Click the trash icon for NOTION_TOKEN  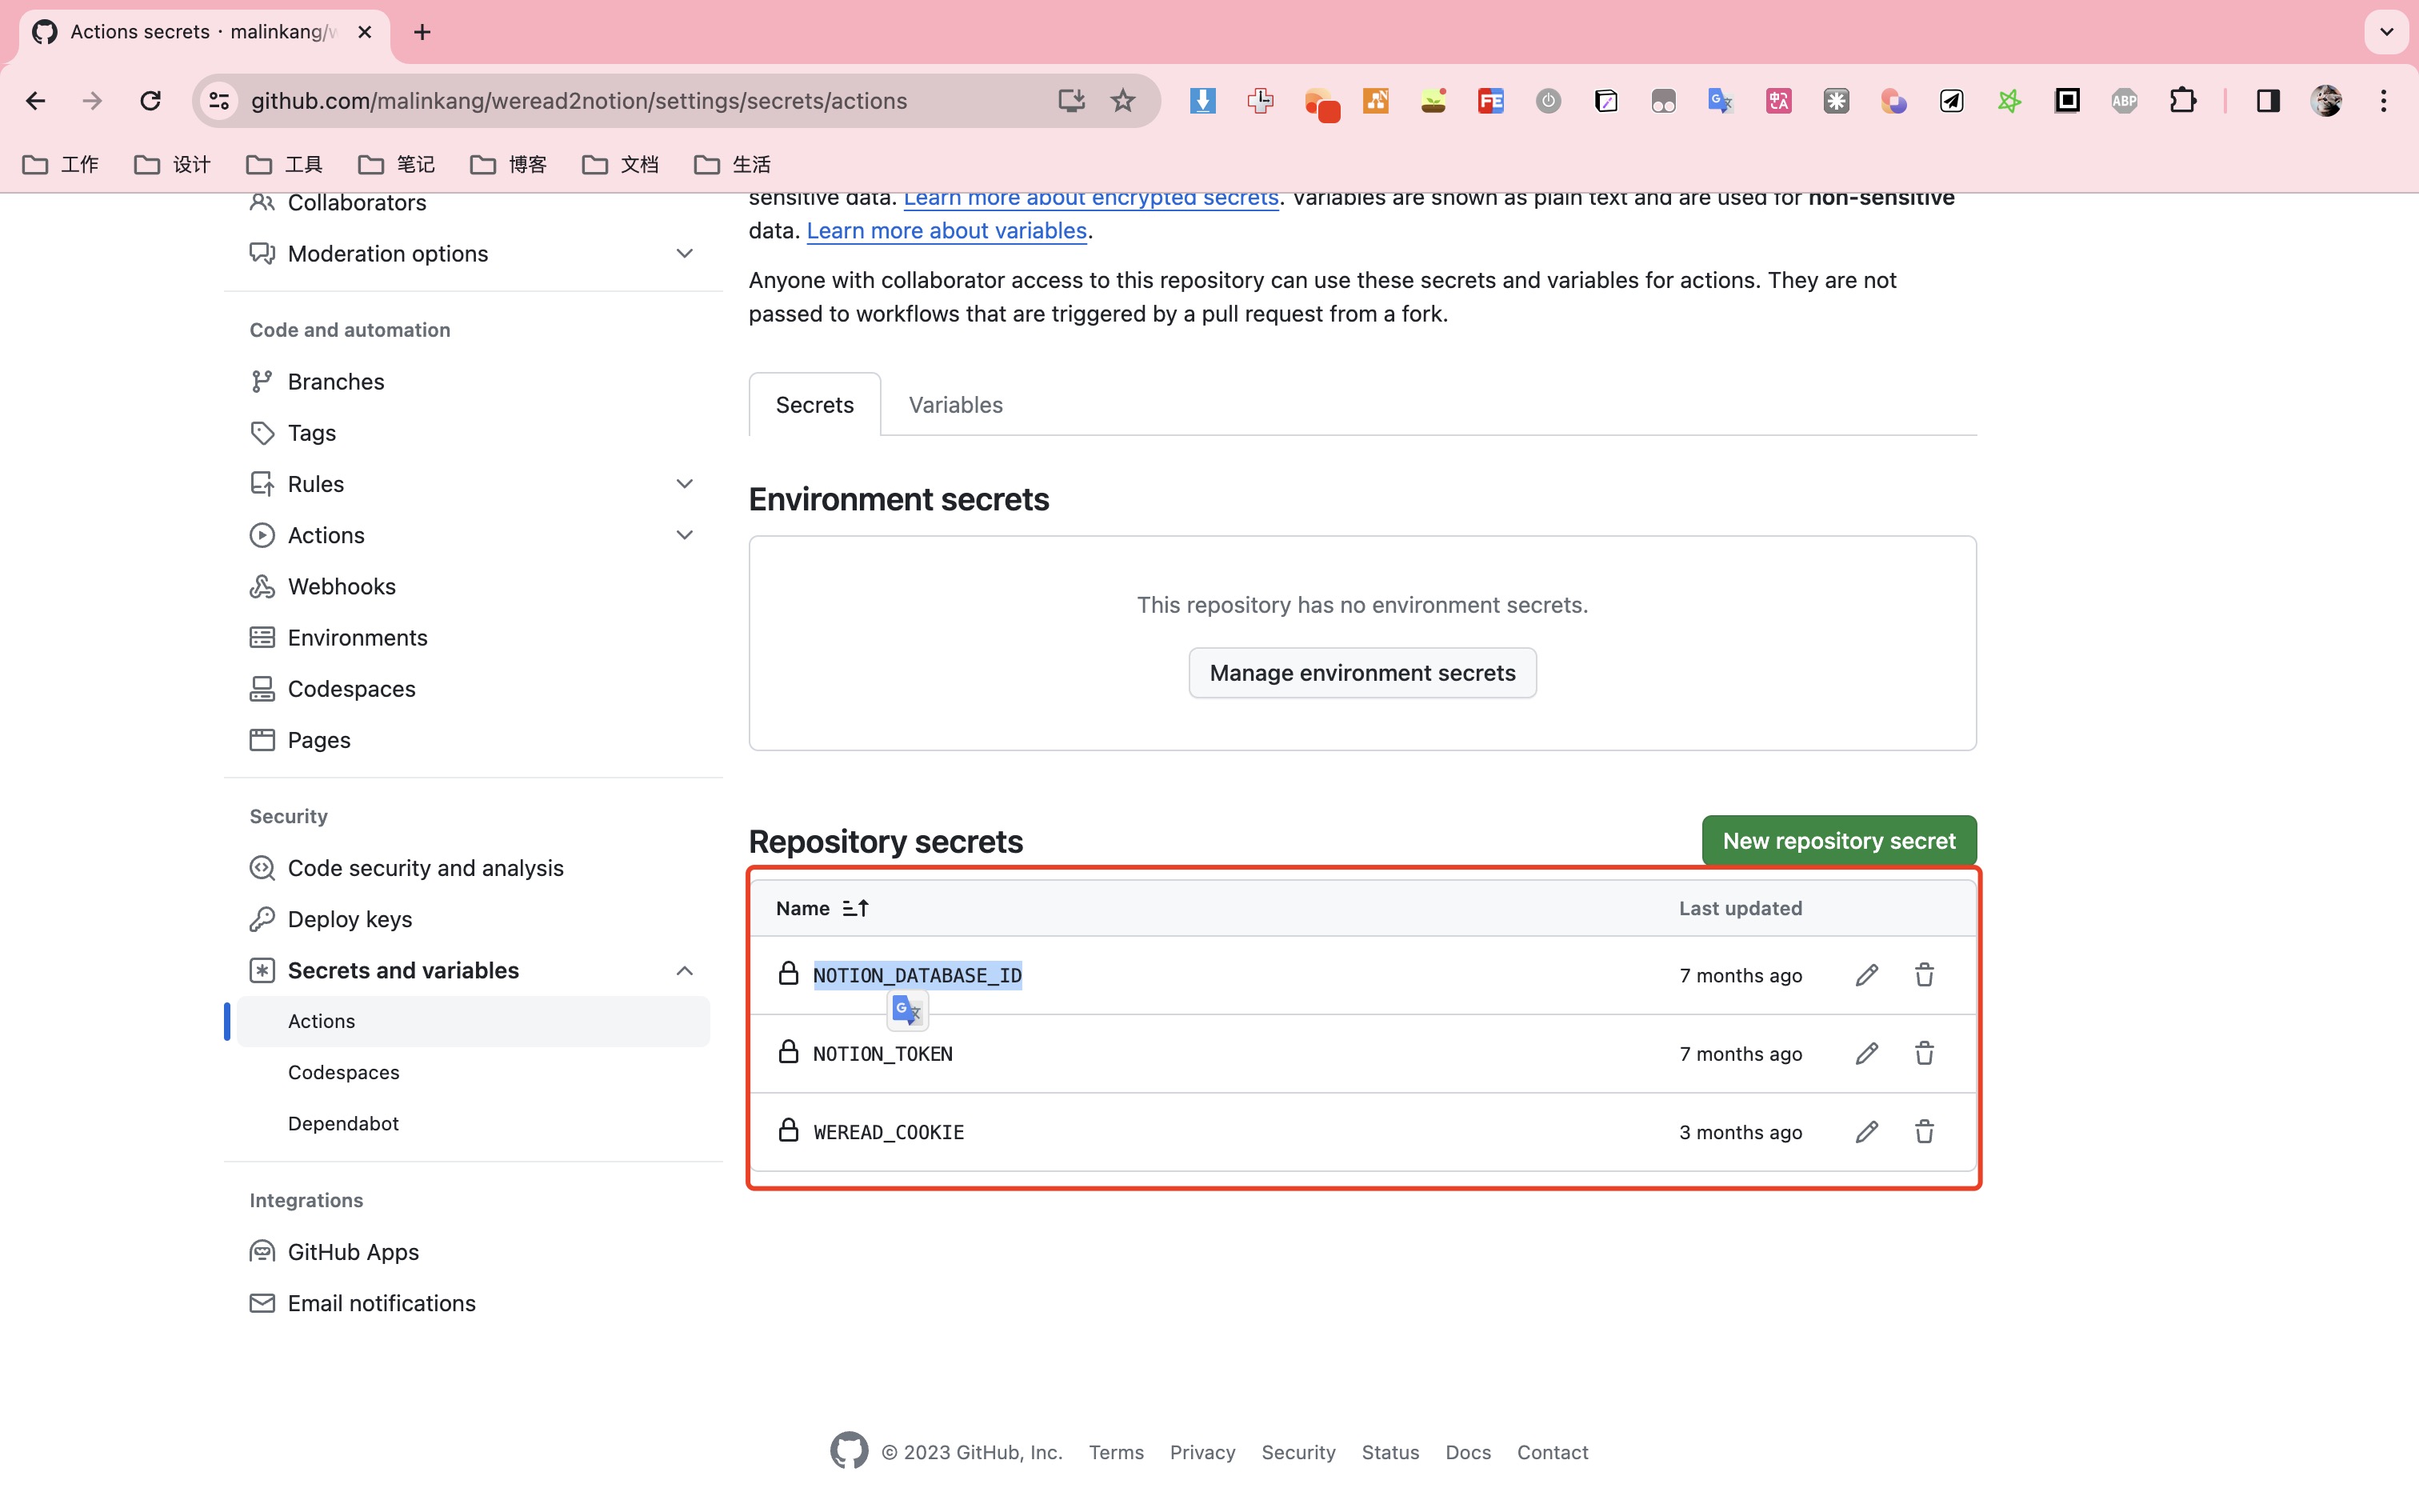[x=1924, y=1053]
